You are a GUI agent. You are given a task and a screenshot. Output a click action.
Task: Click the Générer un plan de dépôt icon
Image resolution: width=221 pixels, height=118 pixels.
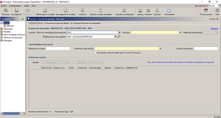(x=101, y=10)
